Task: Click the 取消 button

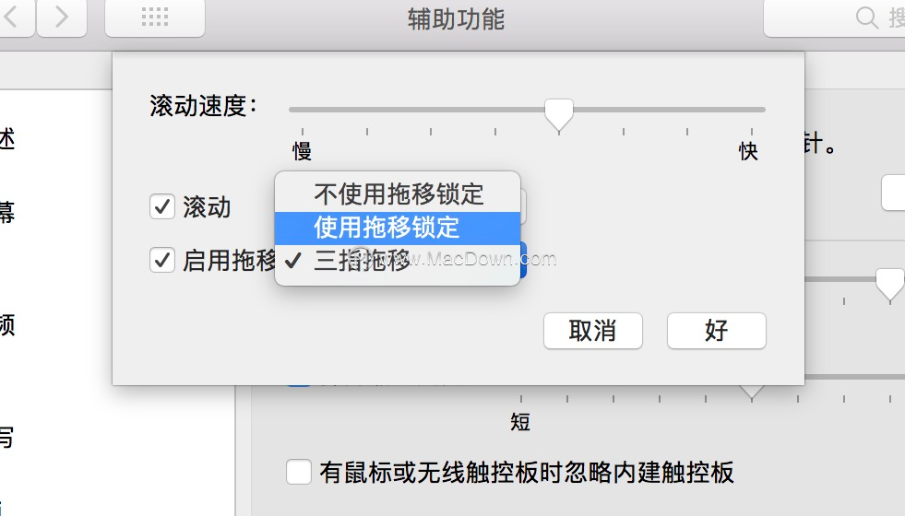Action: (x=593, y=331)
